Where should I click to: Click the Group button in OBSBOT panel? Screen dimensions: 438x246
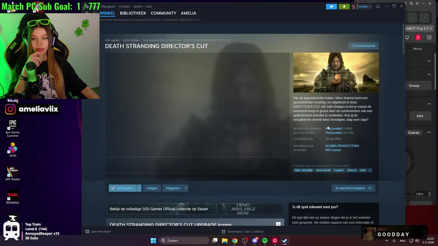coord(414,85)
